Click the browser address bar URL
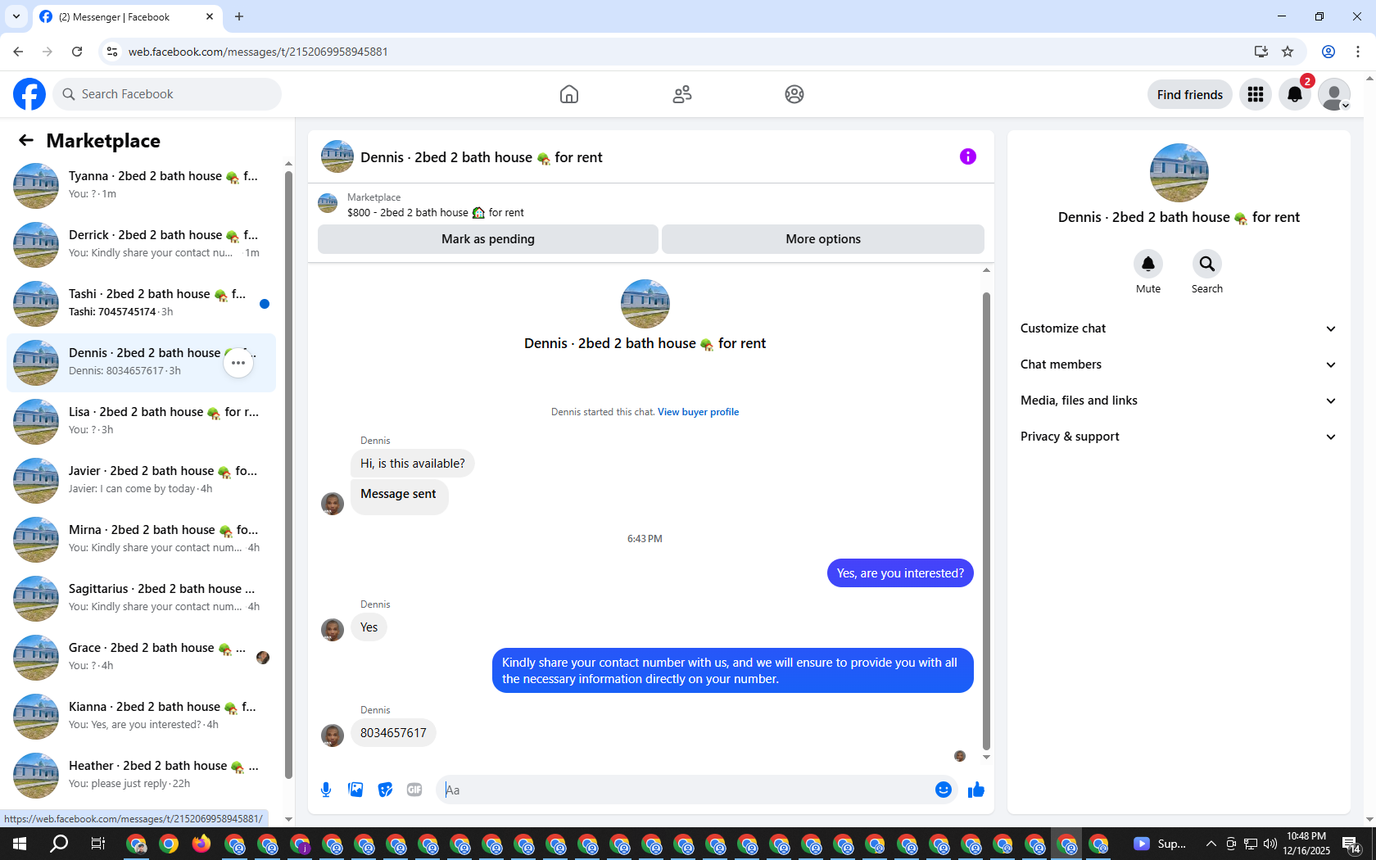1376x860 pixels. click(x=258, y=52)
